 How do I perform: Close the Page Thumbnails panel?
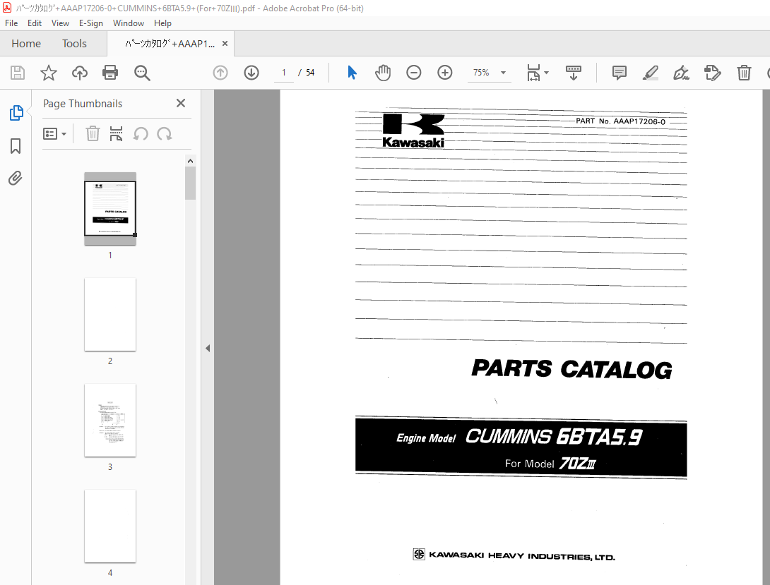click(181, 103)
